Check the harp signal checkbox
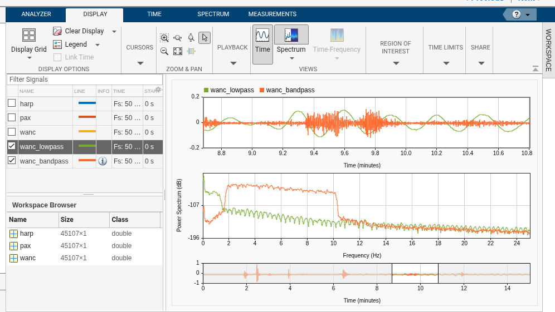Viewport: 555px width, 312px height. 12,103
